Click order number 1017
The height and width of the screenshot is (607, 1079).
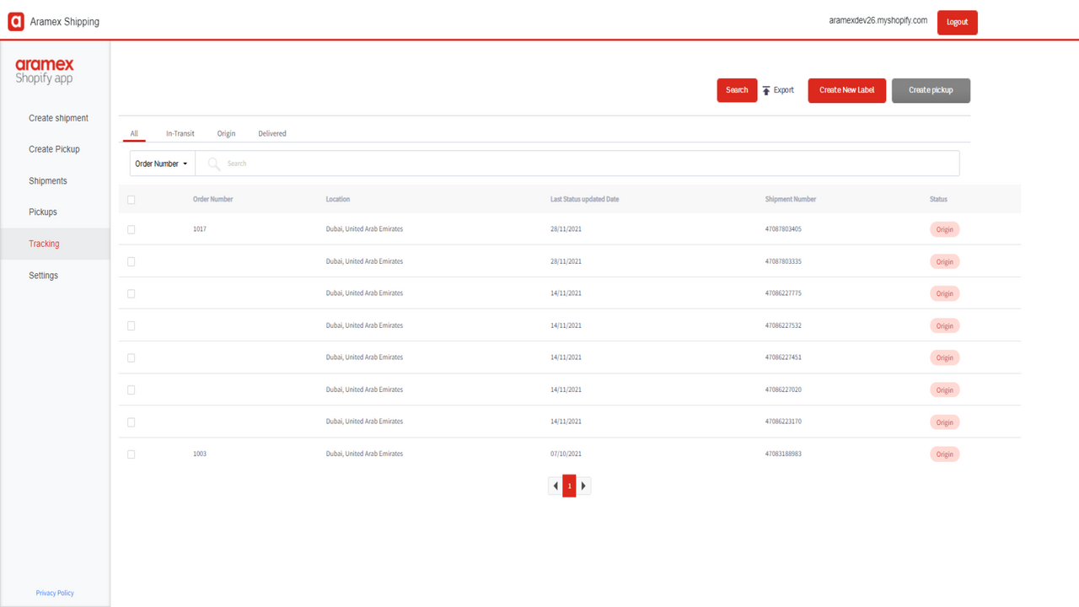[x=200, y=229]
